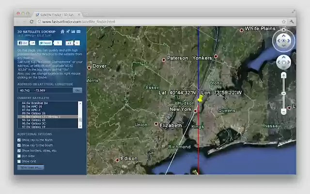Uncheck Show ray to the North
The image size is (310, 194).
19,140
